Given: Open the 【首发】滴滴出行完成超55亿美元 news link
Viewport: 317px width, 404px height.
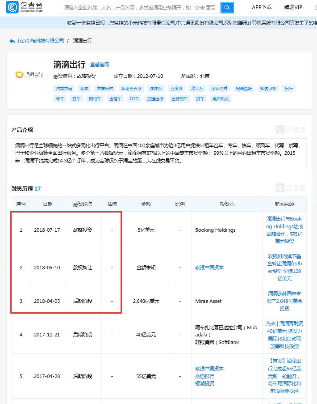Looking at the screenshot, I should (x=284, y=376).
